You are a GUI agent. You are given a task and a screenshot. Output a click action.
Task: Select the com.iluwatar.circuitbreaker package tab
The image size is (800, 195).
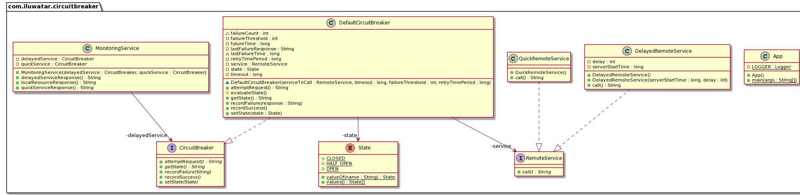(53, 6)
